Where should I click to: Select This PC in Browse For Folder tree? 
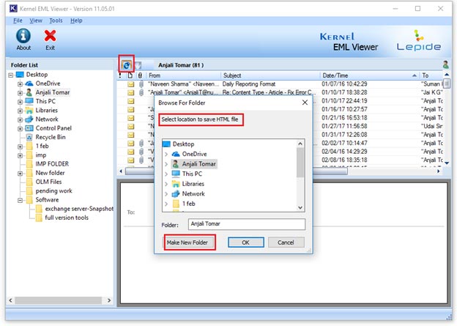pos(192,174)
